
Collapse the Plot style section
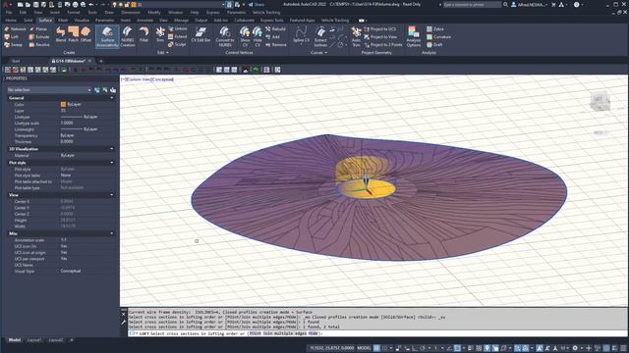point(111,163)
